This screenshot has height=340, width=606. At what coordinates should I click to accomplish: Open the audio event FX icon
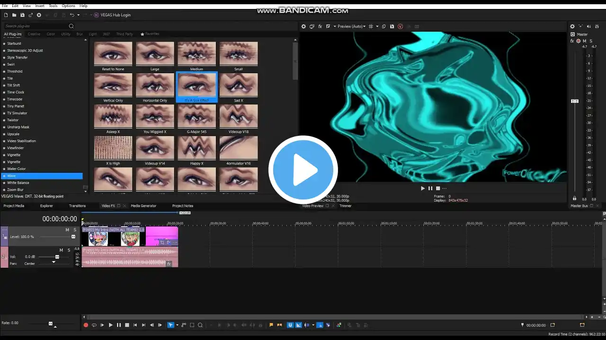click(169, 264)
